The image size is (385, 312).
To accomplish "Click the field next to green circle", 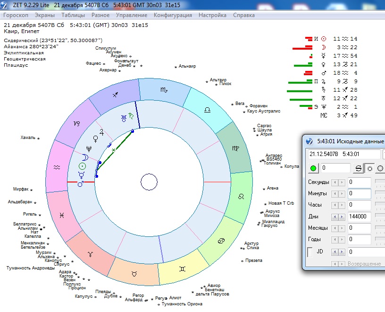I will pos(335,168).
